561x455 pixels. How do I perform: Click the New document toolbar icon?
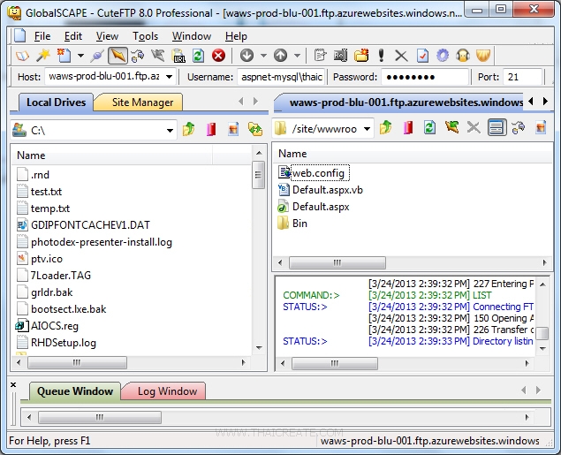(x=64, y=56)
